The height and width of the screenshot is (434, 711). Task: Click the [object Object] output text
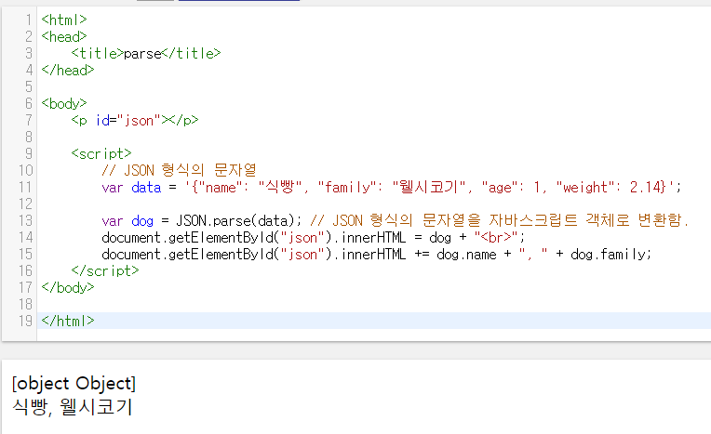tap(74, 384)
